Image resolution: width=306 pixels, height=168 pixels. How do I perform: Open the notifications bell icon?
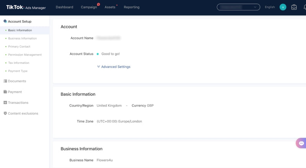[304, 7]
